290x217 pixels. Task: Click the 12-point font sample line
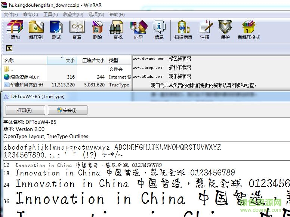pos(89,165)
